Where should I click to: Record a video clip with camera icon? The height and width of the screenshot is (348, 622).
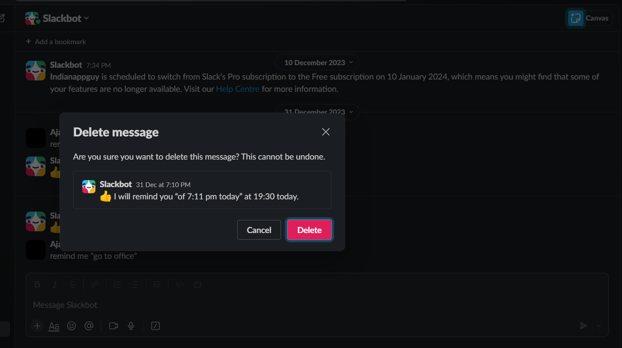click(113, 326)
